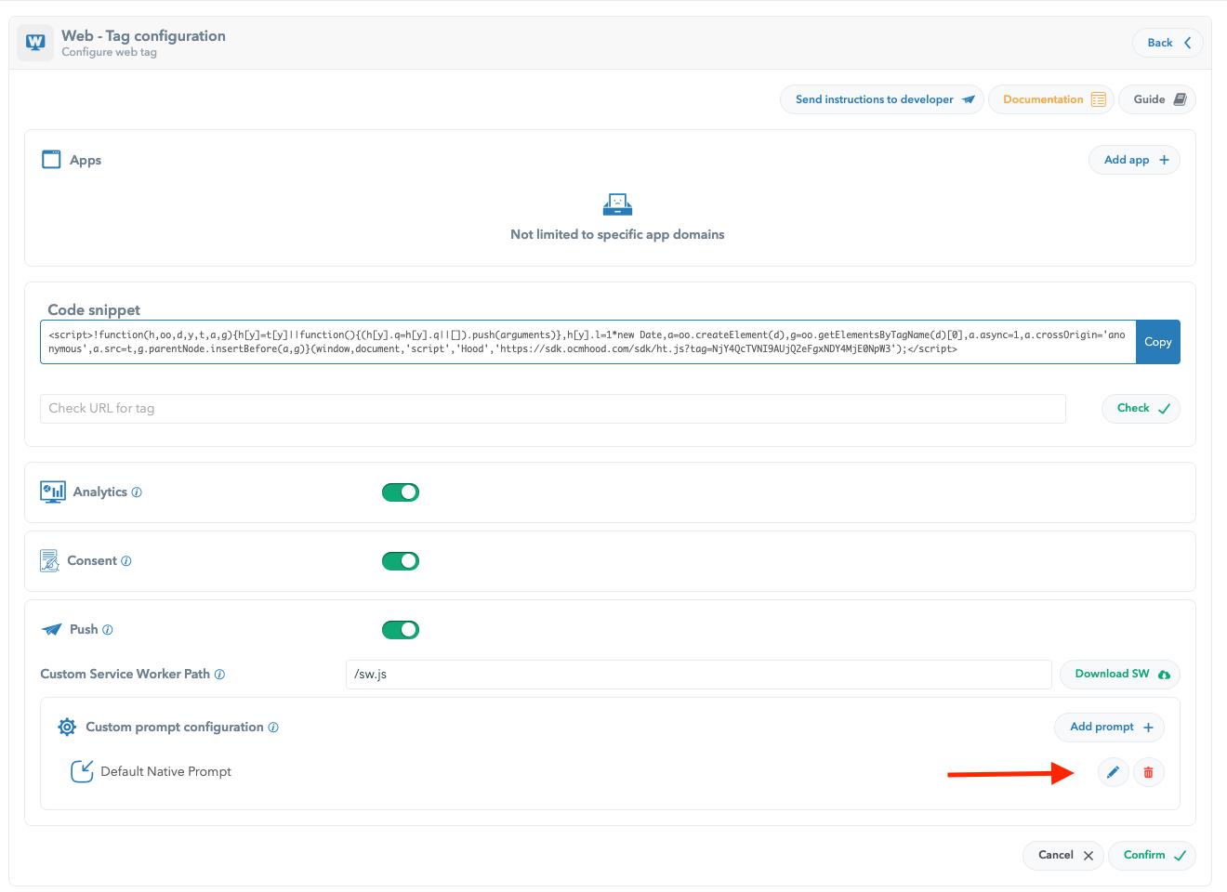Toggle the Analytics switch
This screenshot has height=892, width=1227.
[x=401, y=492]
